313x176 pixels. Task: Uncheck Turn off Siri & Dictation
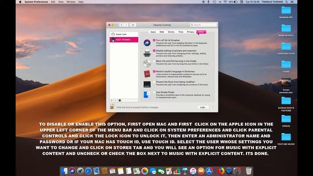(154, 40)
